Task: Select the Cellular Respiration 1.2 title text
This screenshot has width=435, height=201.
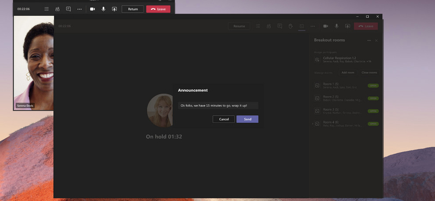Action: tap(339, 58)
